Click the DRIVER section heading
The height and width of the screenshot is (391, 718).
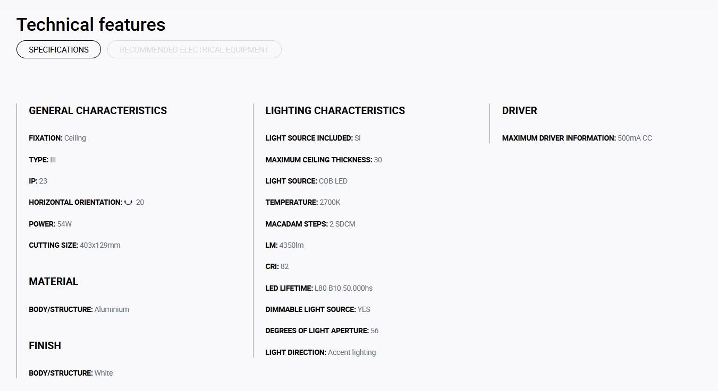click(519, 110)
